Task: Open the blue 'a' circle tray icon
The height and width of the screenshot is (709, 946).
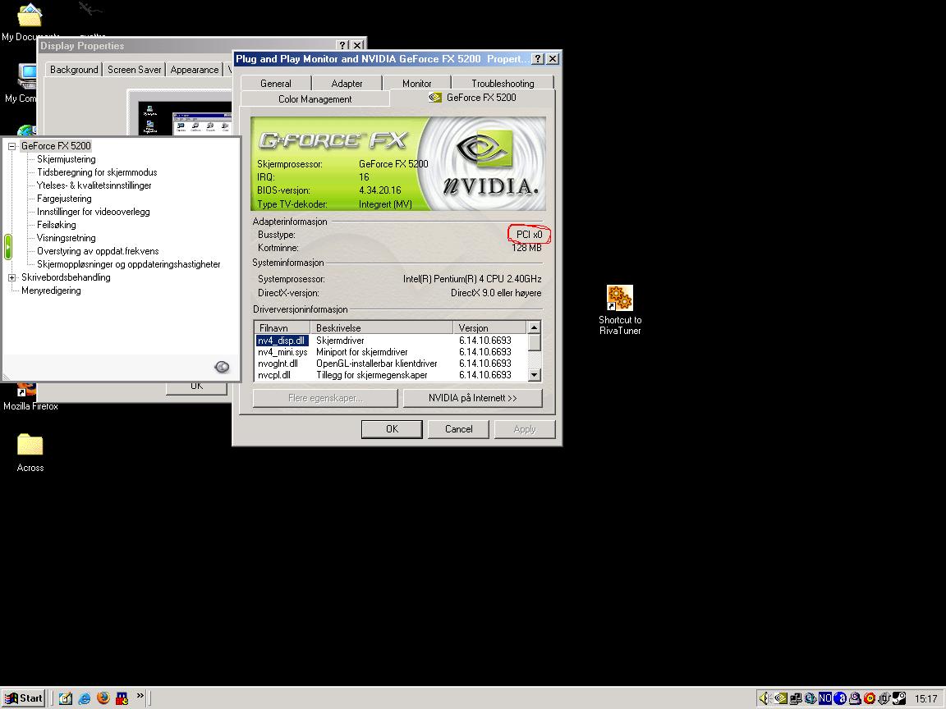Action: 840,698
